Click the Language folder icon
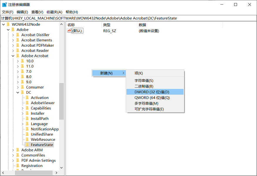Viewport: 257px width, 176px height. tap(27, 124)
